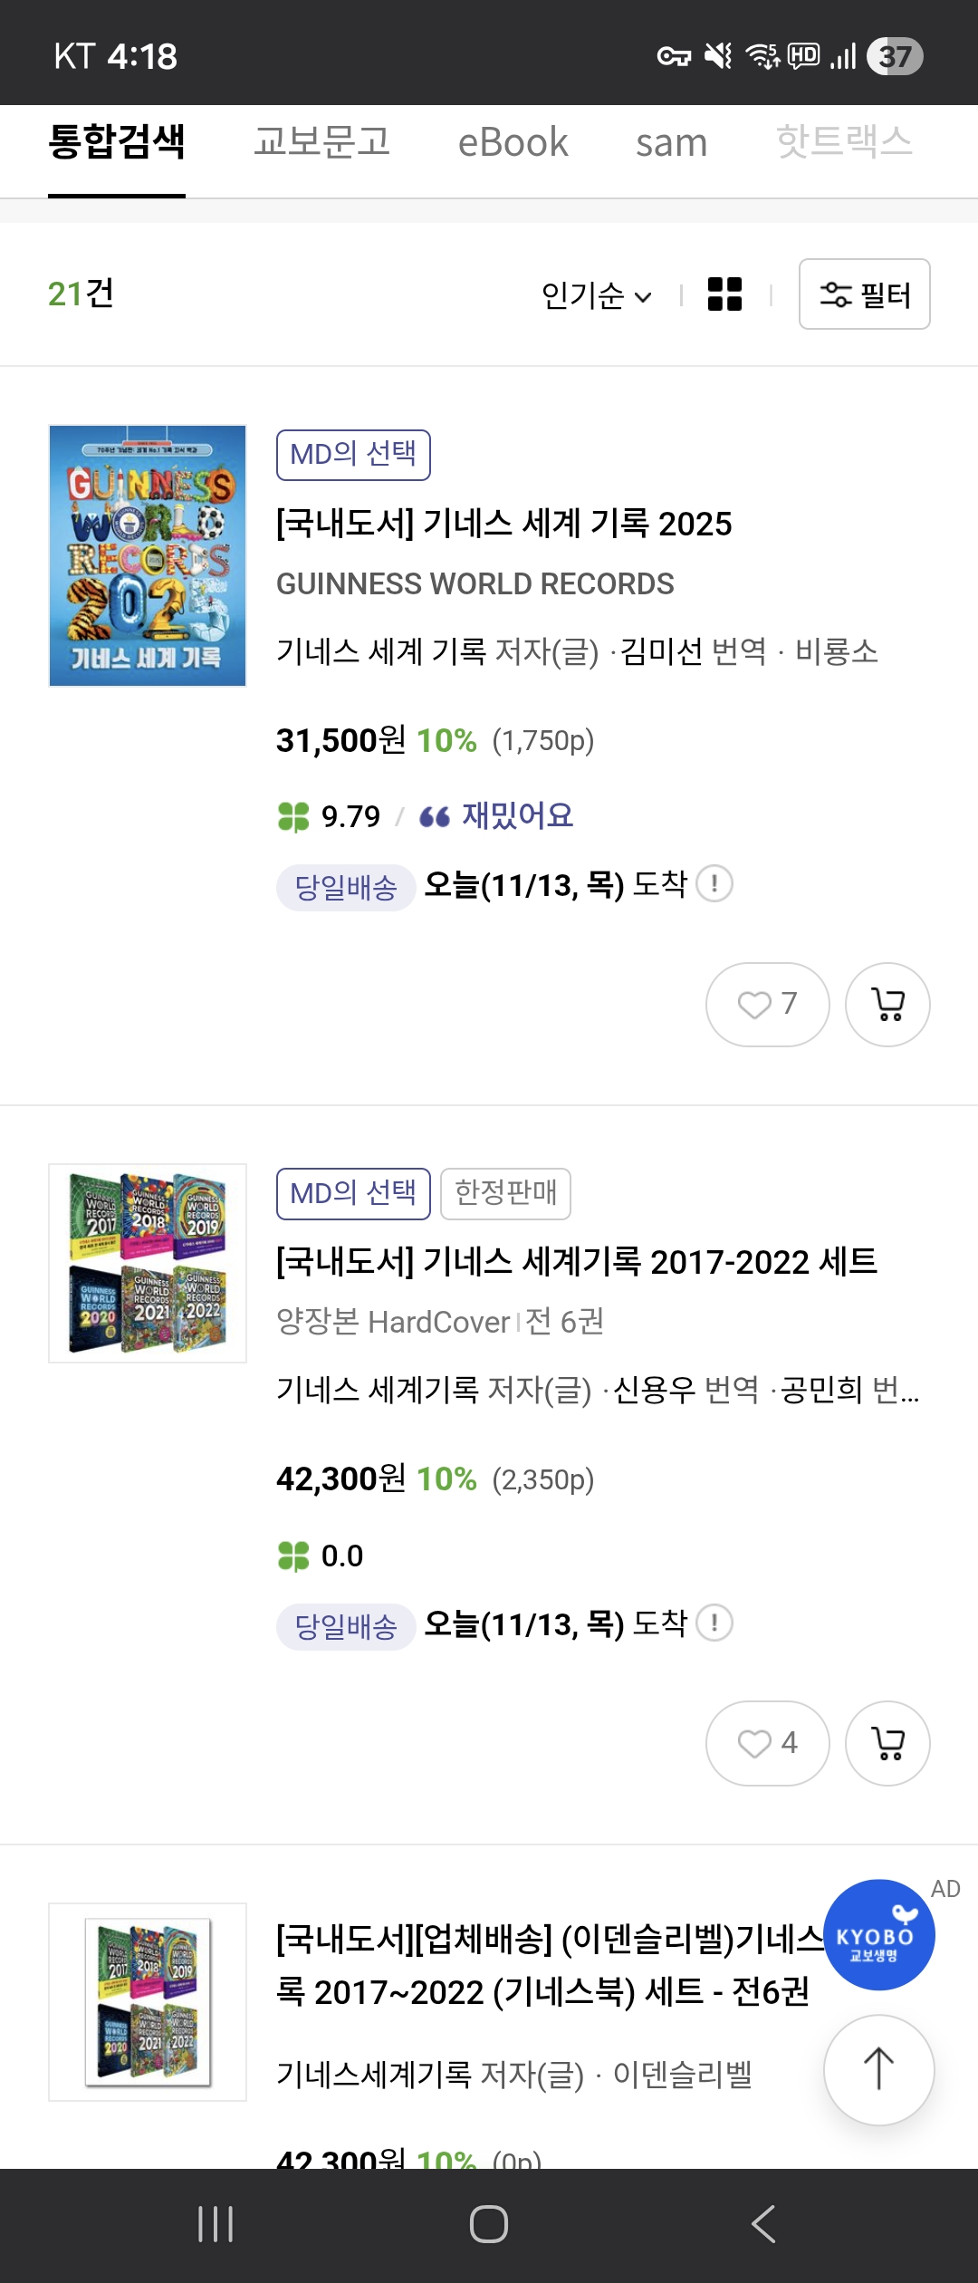Tap delivery info icon for 2017-2022 set
This screenshot has height=2283, width=978.
[x=714, y=1623]
